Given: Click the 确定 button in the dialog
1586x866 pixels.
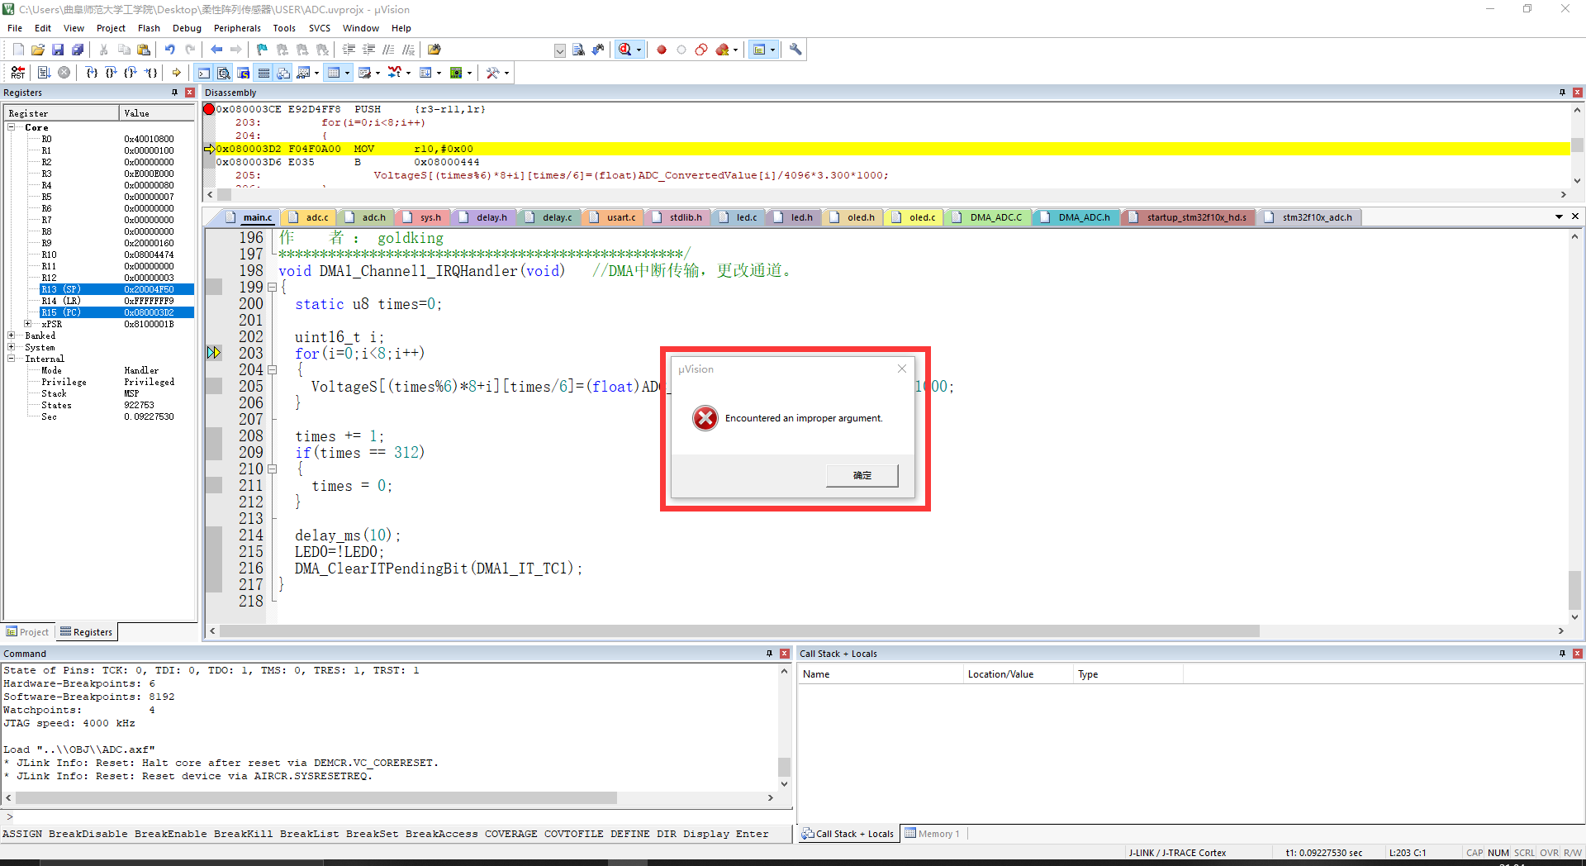Looking at the screenshot, I should tap(862, 475).
